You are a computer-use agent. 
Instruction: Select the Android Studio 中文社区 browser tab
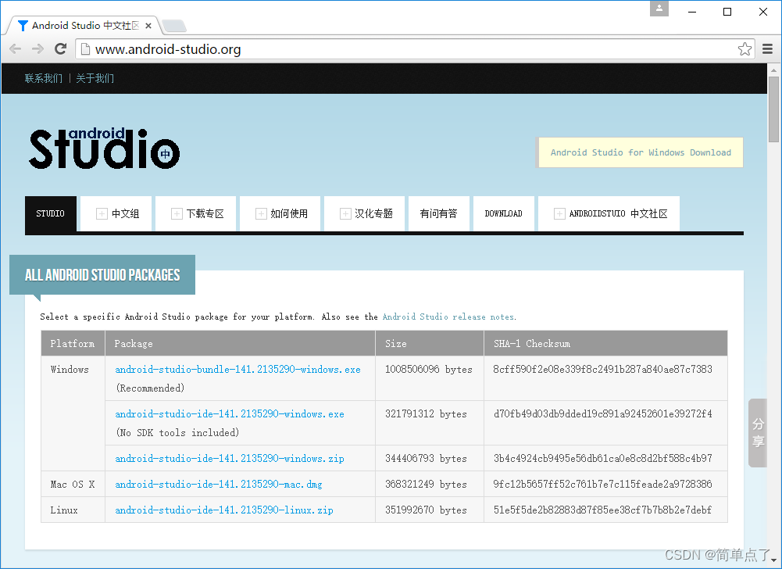[x=82, y=26]
